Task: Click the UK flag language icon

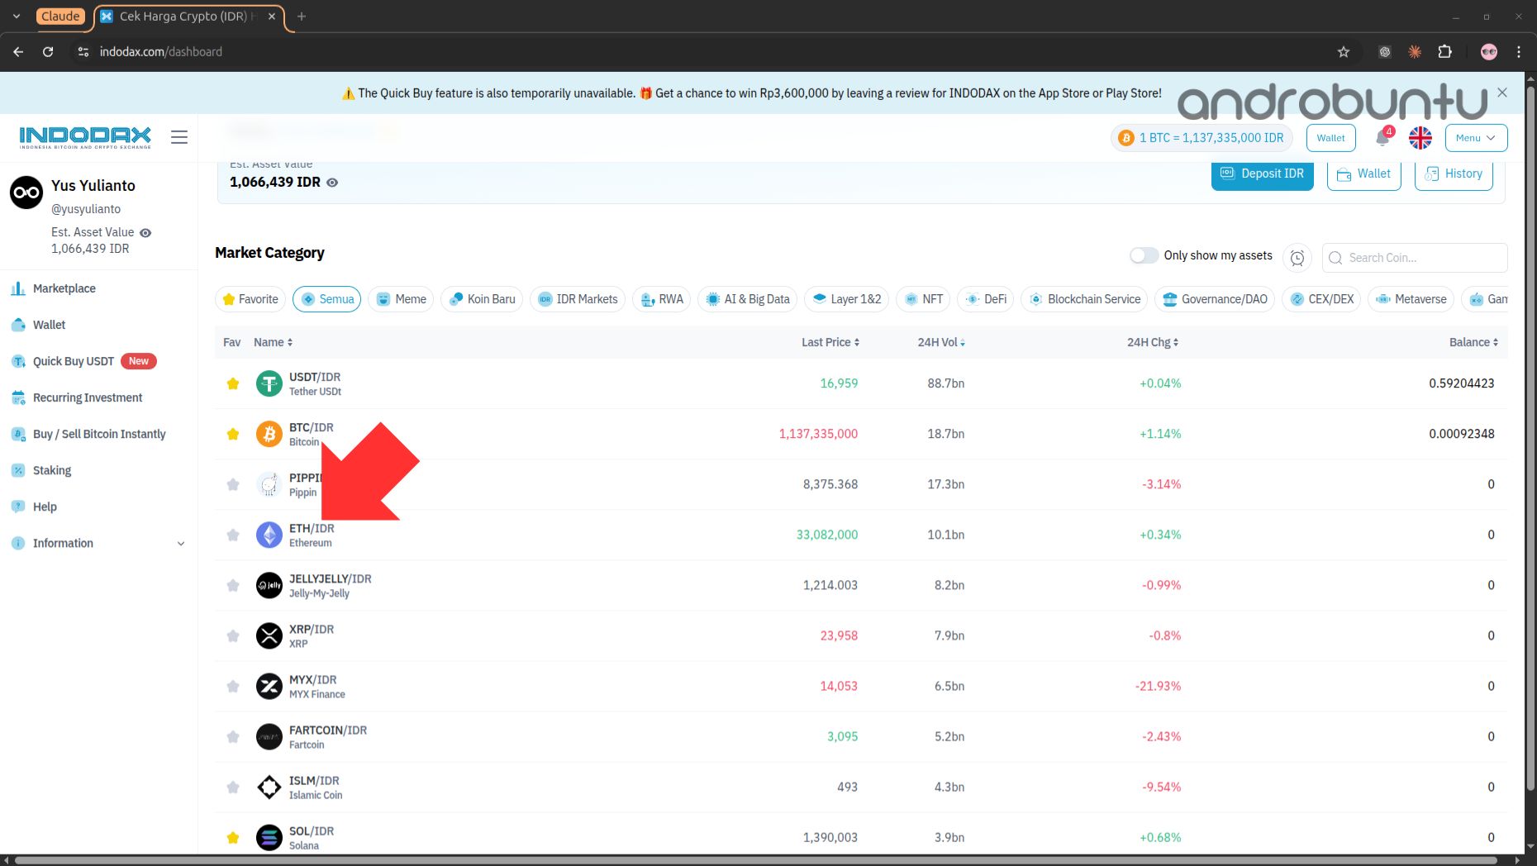Action: point(1420,138)
